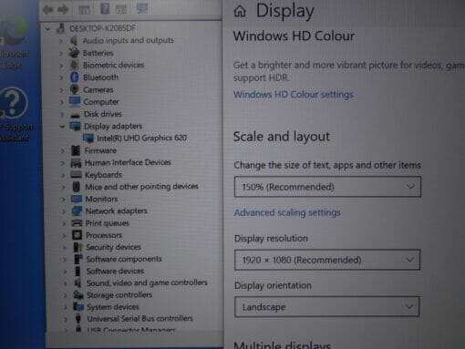Select the Firmware tree label
The width and height of the screenshot is (465, 349).
(100, 150)
